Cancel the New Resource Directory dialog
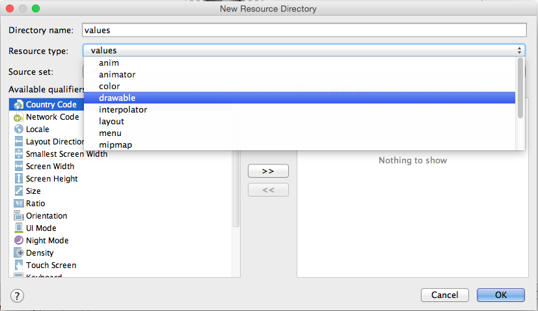 point(445,295)
